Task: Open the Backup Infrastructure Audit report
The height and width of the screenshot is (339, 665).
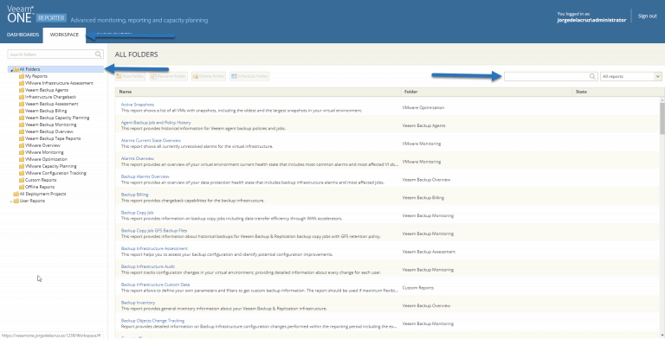Action: pyautogui.click(x=148, y=266)
